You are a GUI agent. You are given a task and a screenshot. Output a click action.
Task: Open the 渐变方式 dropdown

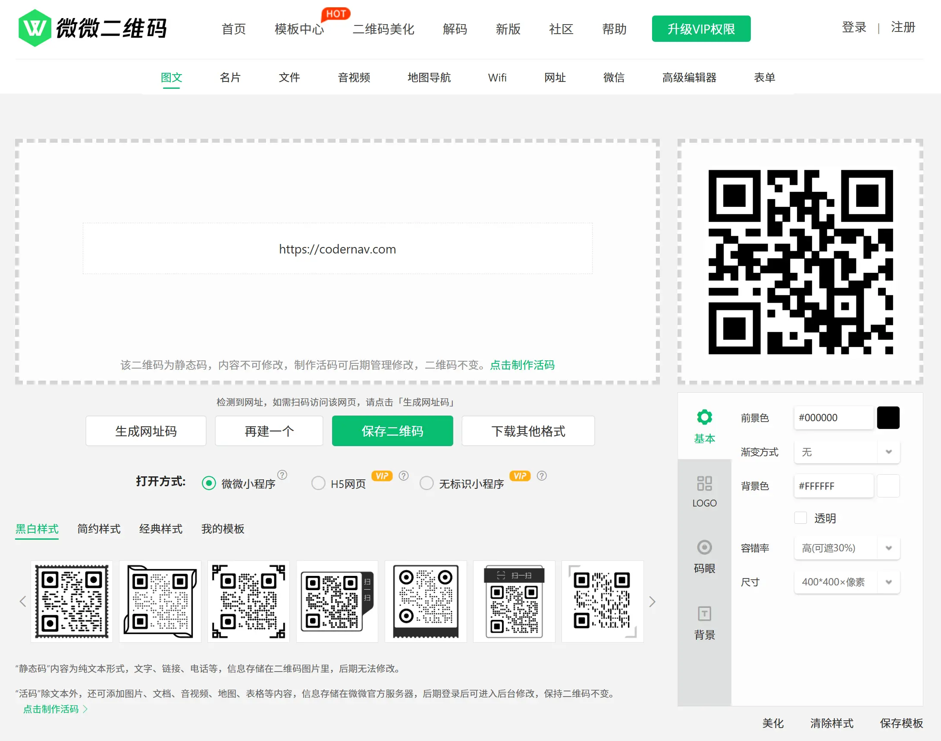[x=846, y=452]
